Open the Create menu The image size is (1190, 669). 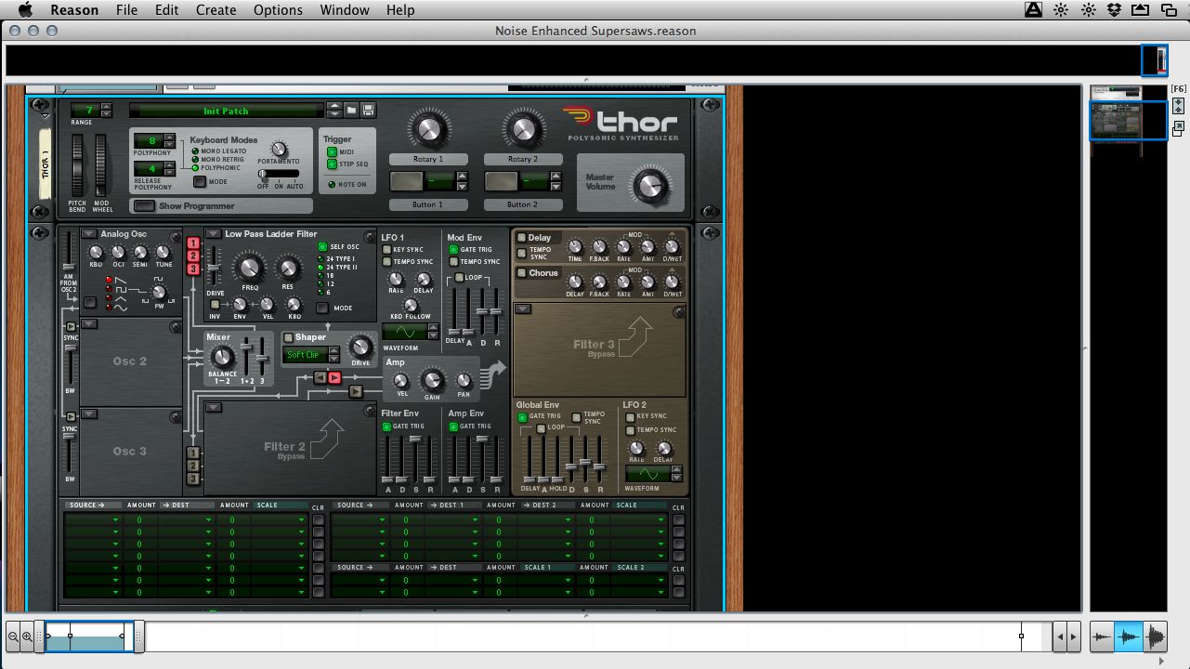click(x=216, y=10)
